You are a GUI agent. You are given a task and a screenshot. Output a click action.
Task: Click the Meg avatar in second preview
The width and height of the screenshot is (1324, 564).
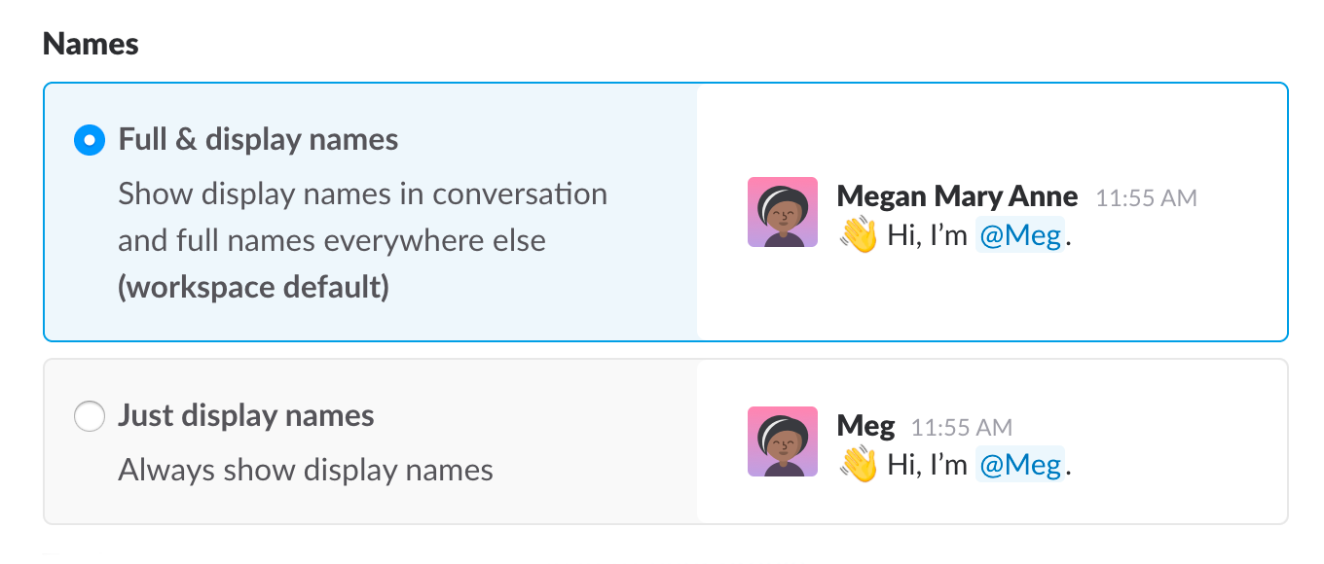[782, 442]
